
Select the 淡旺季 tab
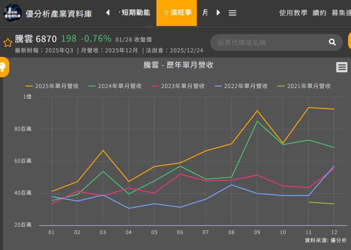tap(181, 13)
